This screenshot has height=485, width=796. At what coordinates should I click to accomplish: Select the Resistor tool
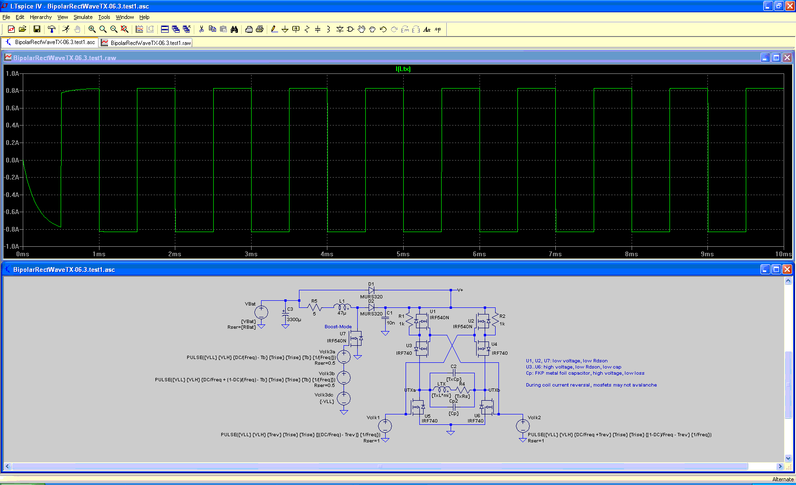[307, 29]
